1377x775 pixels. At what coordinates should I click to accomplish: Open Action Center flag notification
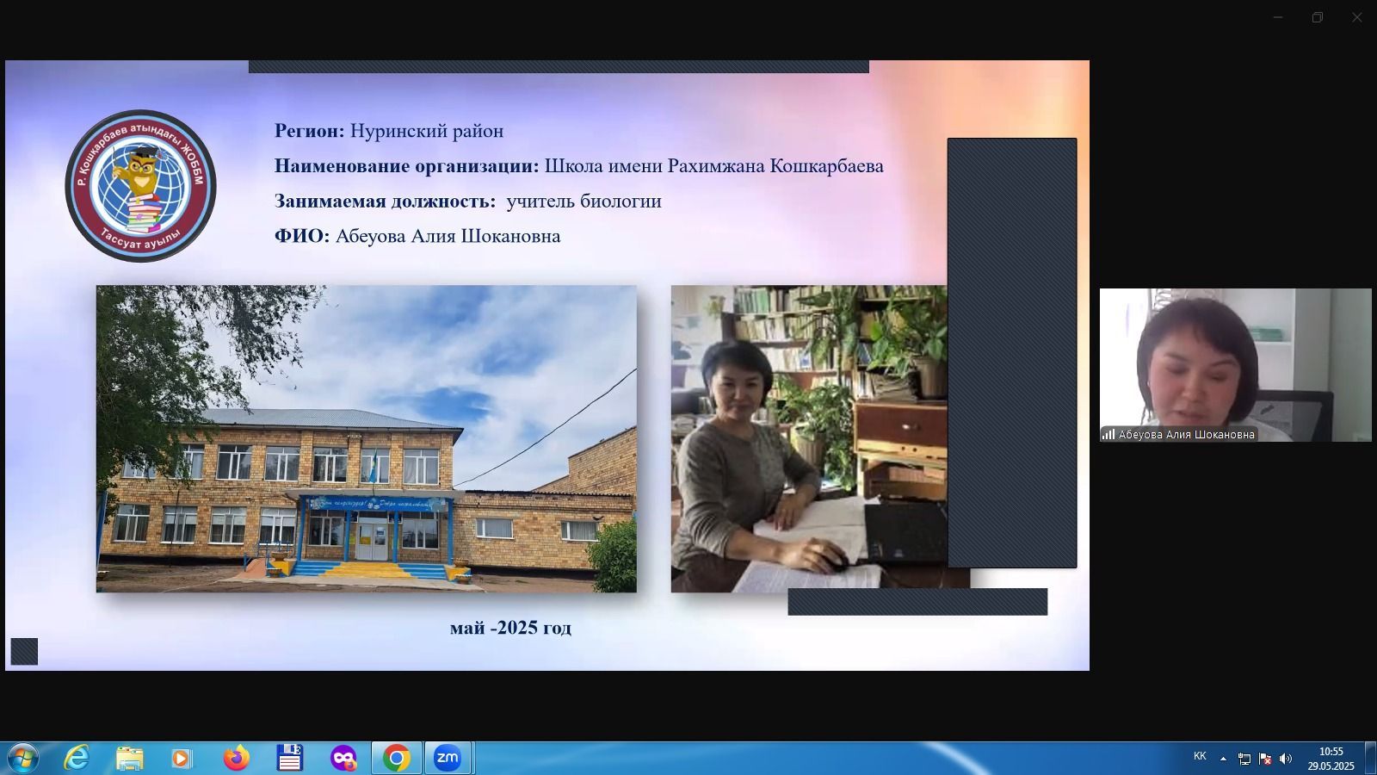coord(1264,759)
